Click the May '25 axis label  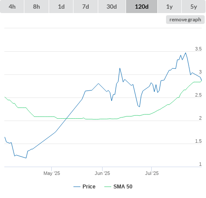(52, 173)
